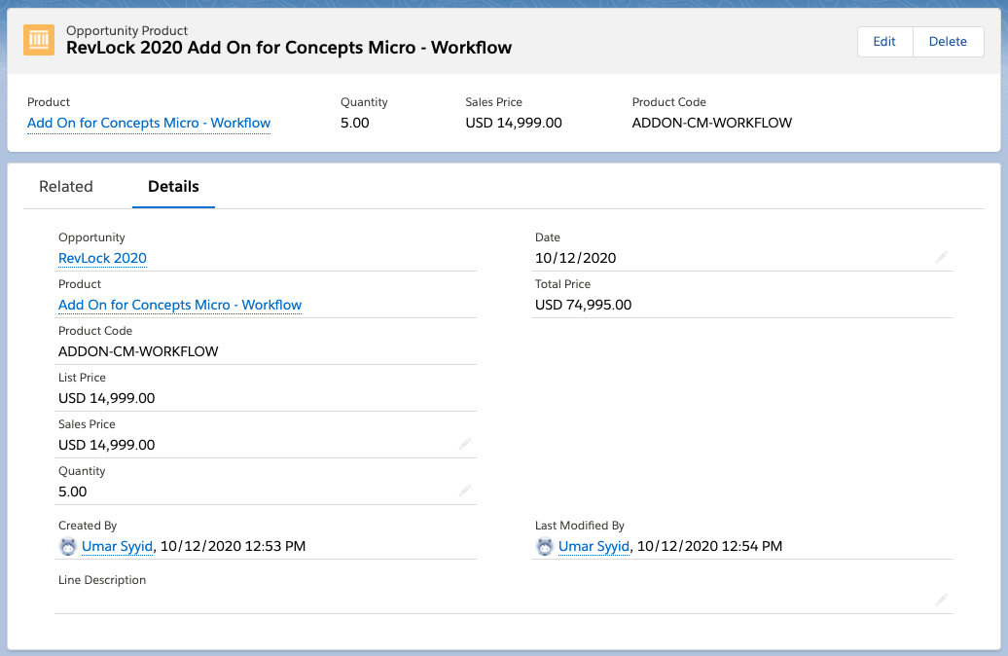Select the Details tab
The height and width of the screenshot is (656, 1008).
click(x=173, y=187)
